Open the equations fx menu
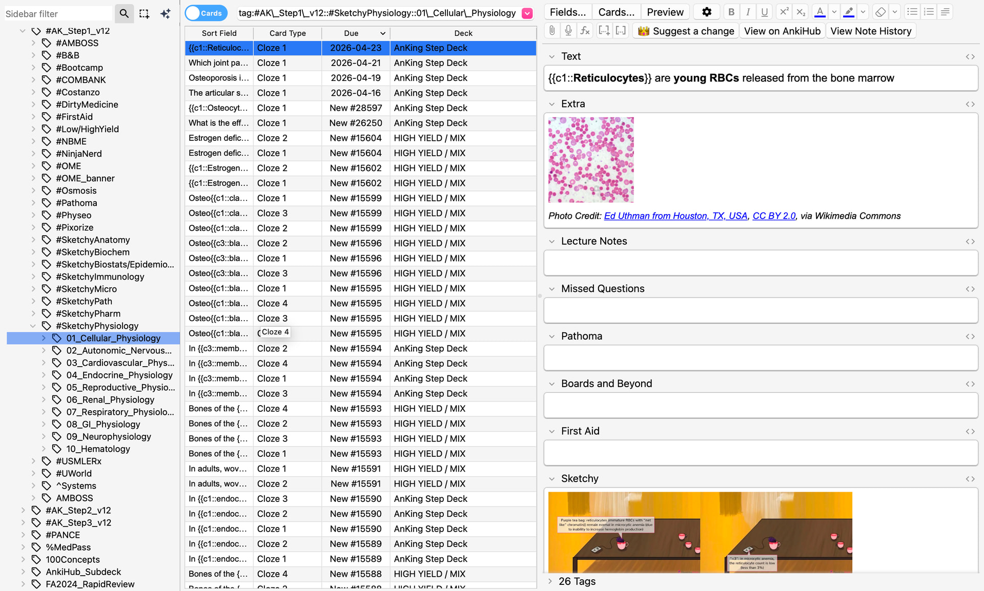 [585, 31]
